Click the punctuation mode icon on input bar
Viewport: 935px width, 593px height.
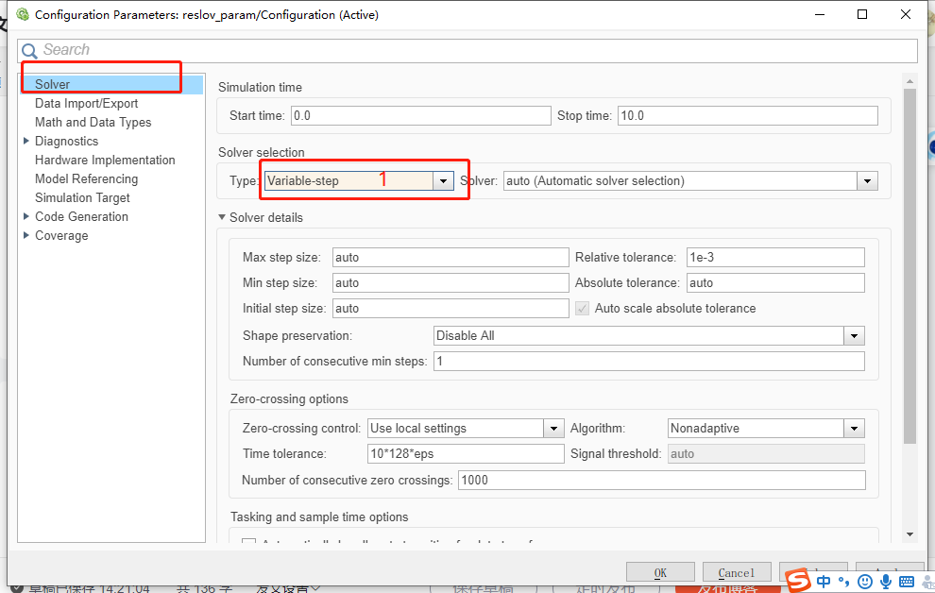(844, 583)
